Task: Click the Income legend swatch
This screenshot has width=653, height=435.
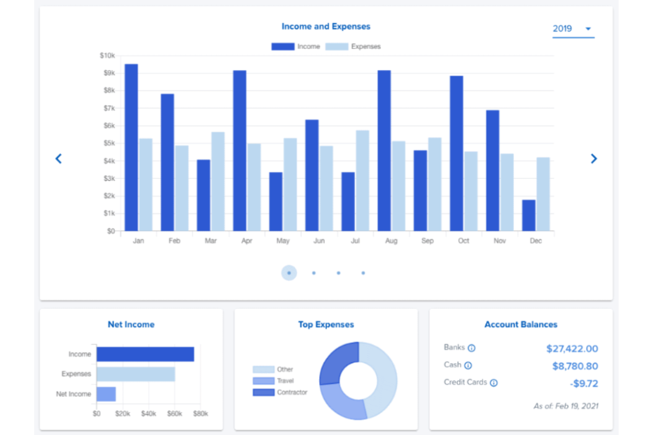Action: click(x=282, y=46)
